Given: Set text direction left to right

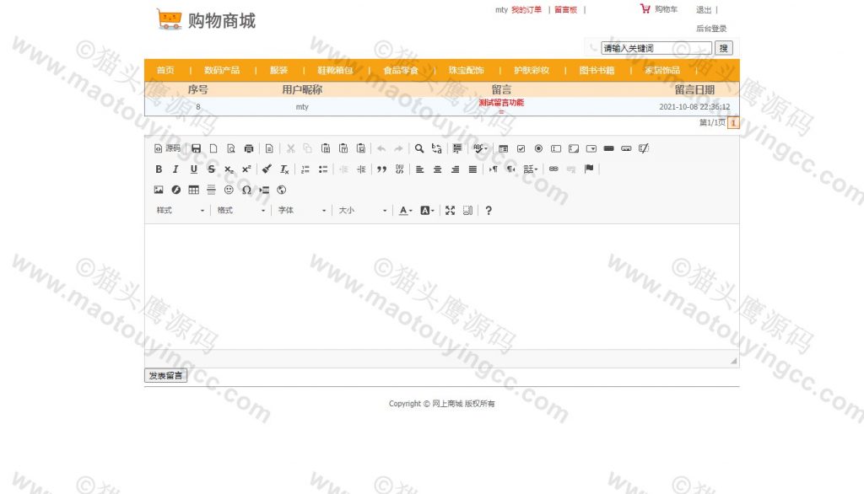Looking at the screenshot, I should click(x=493, y=169).
